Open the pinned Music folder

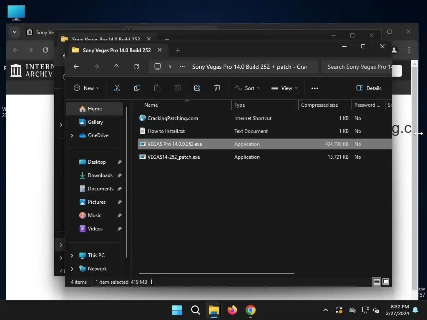click(x=95, y=215)
